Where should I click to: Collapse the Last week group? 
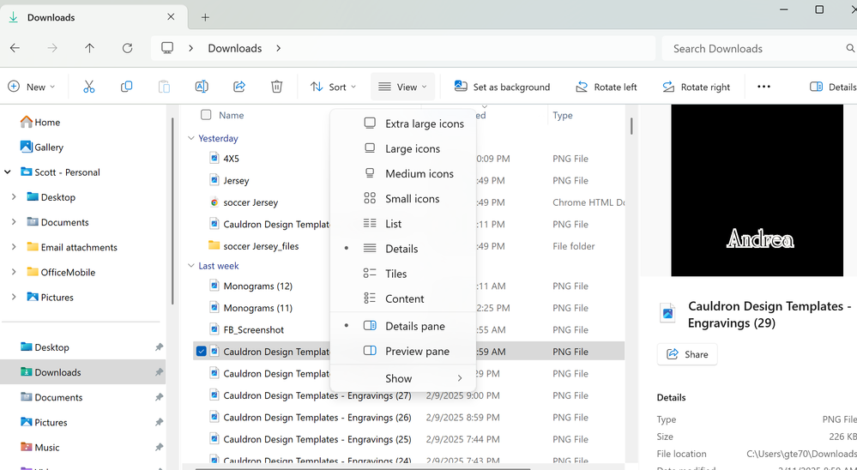coord(190,266)
